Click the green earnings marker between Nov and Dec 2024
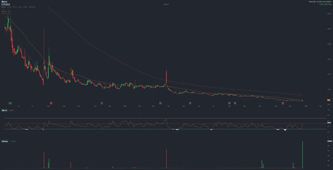Image resolution: width=333 pixels, height=170 pixels. click(x=102, y=103)
